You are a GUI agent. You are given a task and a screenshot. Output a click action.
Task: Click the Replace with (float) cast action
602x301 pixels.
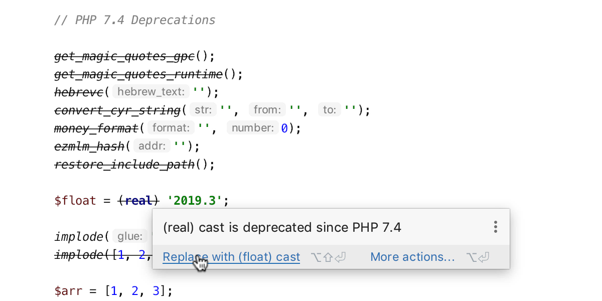(231, 257)
